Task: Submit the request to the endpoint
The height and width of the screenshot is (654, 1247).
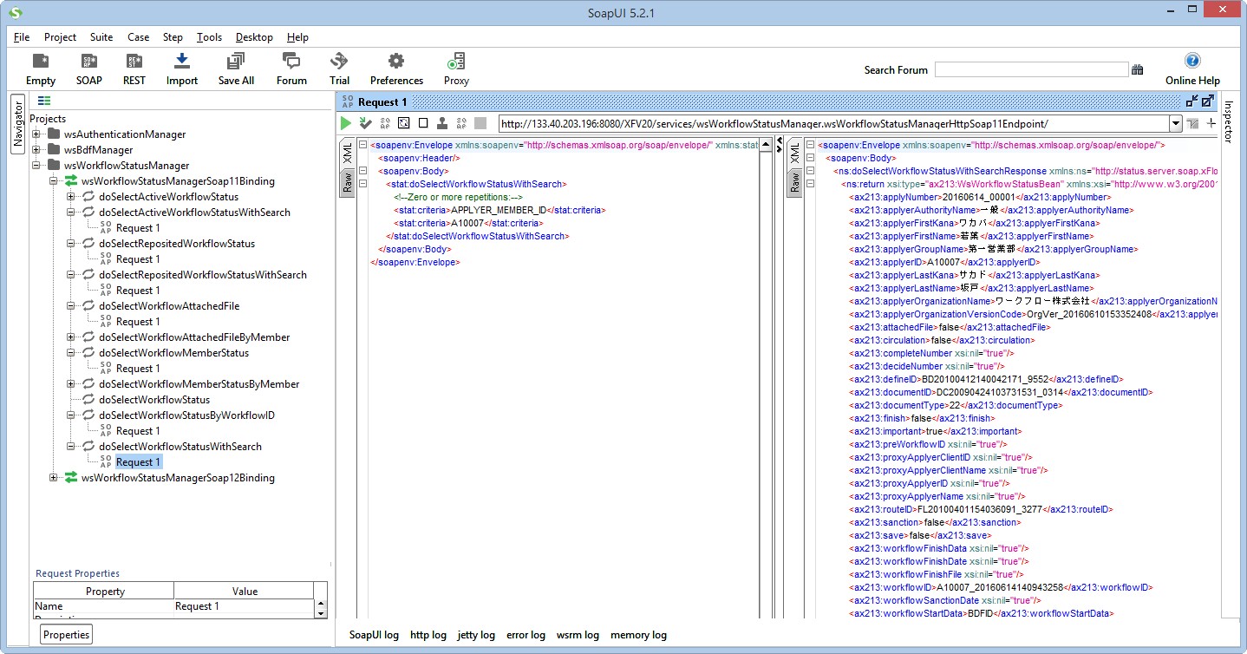Action: pos(346,122)
